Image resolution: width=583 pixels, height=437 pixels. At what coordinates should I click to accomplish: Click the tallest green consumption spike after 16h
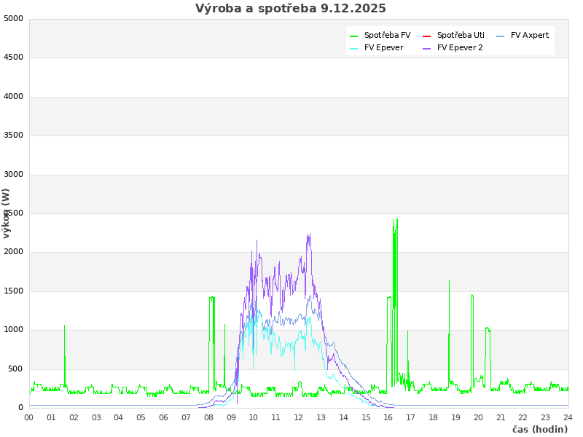point(396,220)
